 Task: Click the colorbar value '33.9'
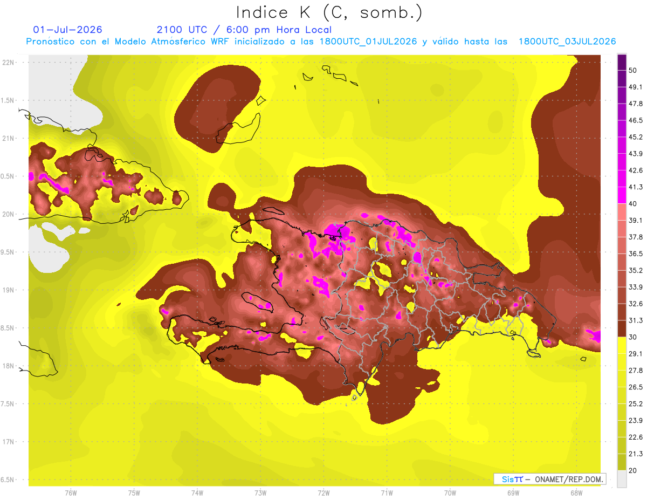click(x=636, y=287)
